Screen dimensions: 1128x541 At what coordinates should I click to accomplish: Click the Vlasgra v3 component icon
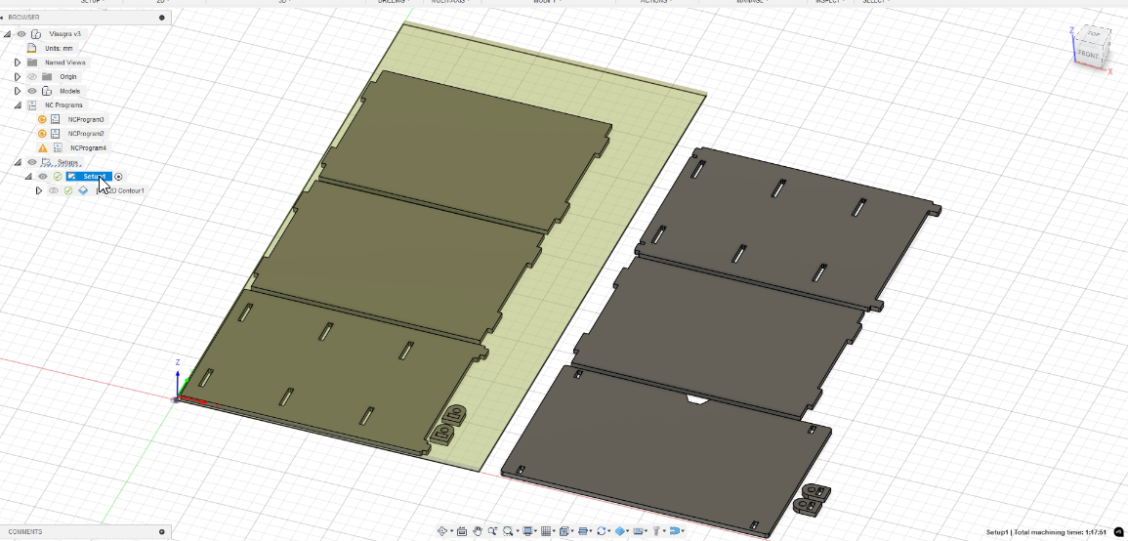[36, 34]
